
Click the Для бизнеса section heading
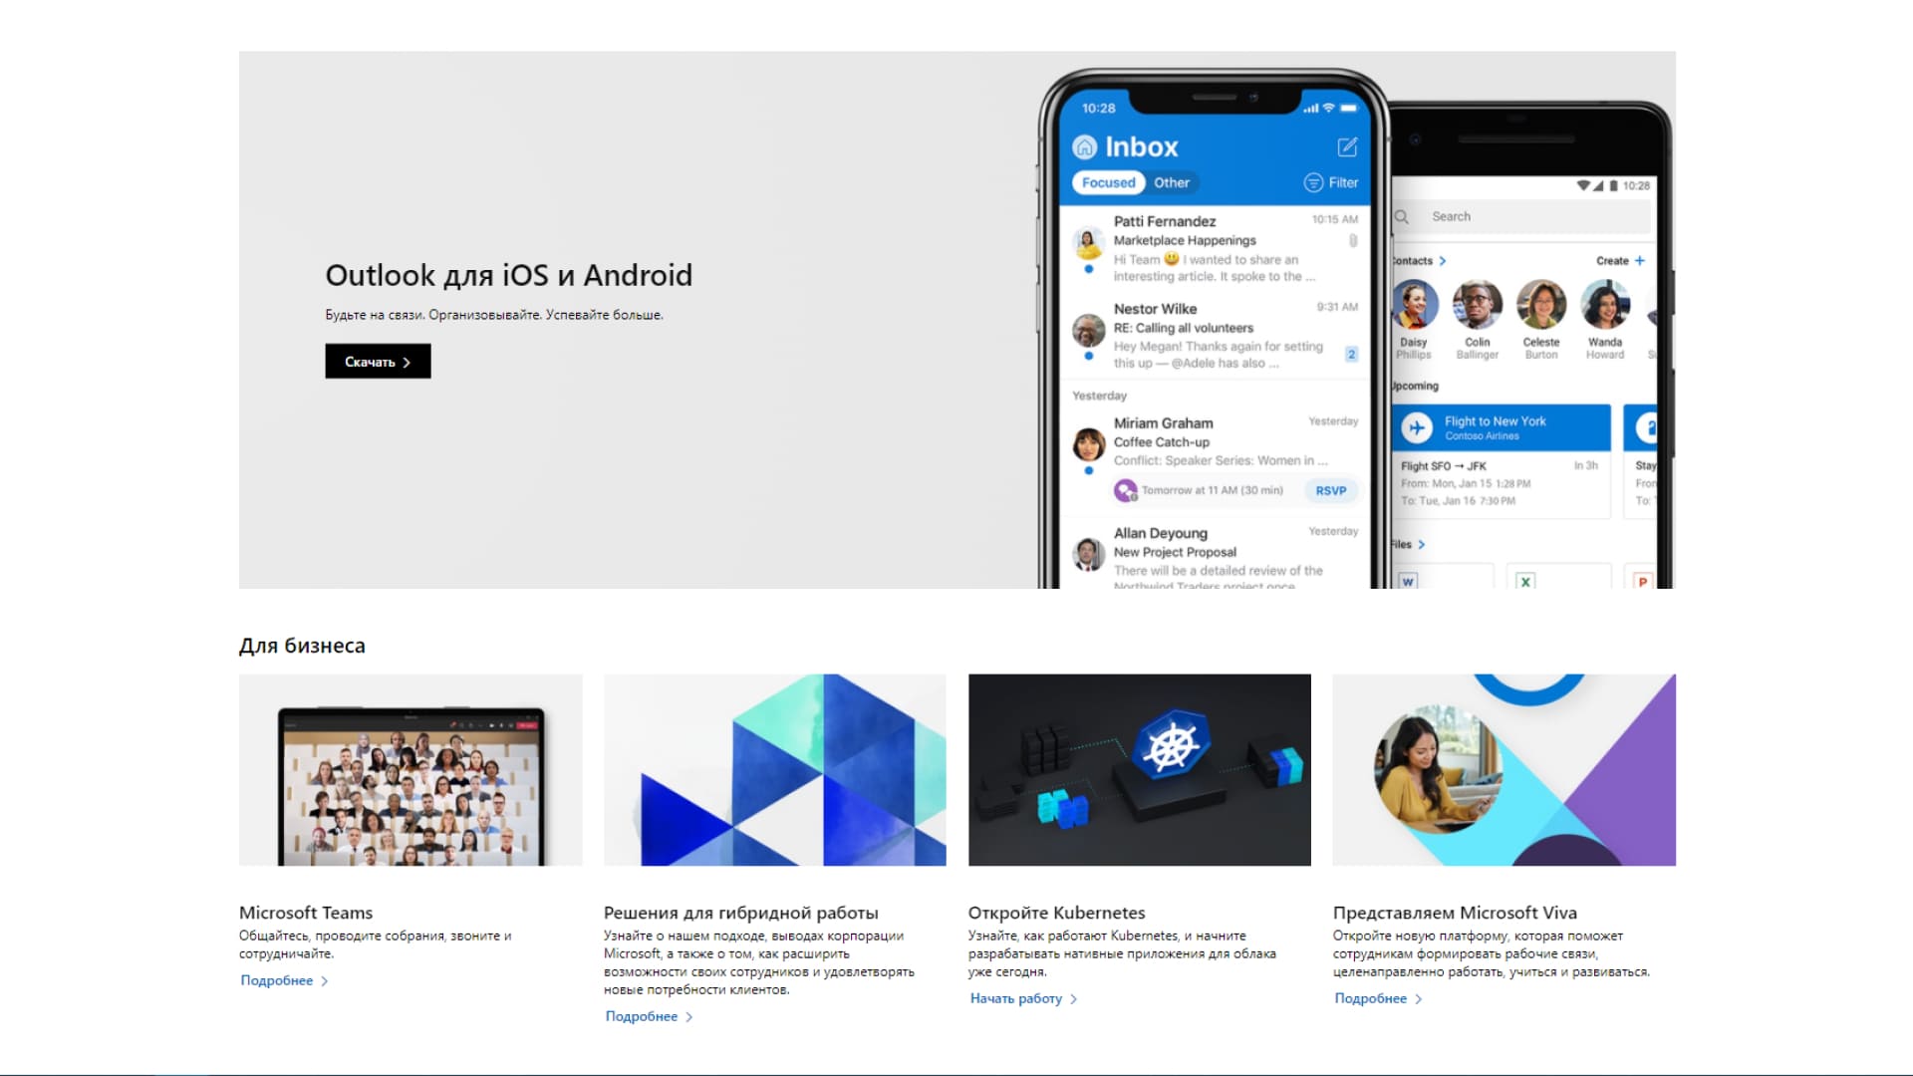point(302,646)
